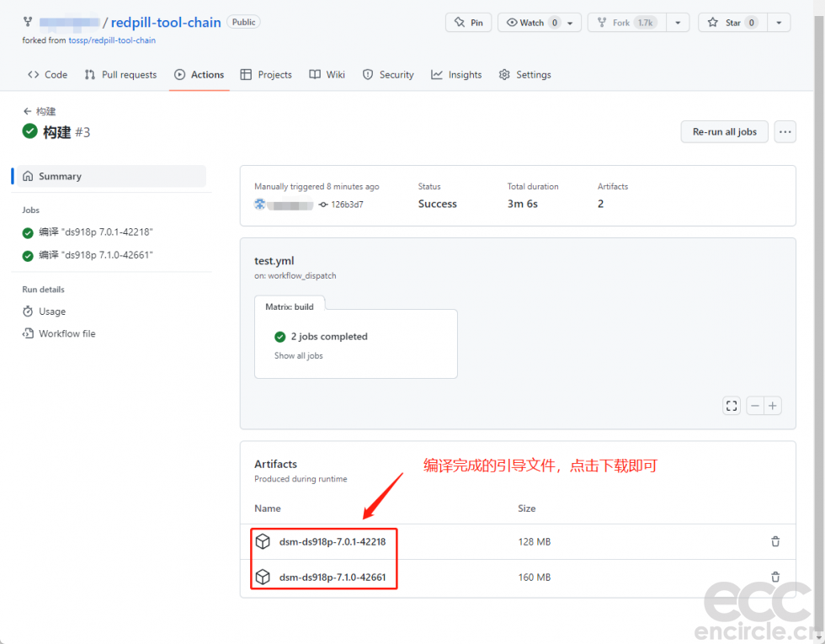Click the Pin repository button
Viewport: 825px width, 644px height.
coord(468,23)
